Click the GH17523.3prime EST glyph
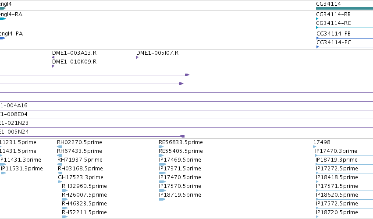 [x=60, y=182]
